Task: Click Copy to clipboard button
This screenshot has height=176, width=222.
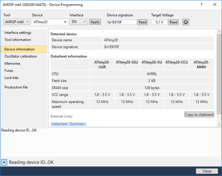Action: click(199, 114)
